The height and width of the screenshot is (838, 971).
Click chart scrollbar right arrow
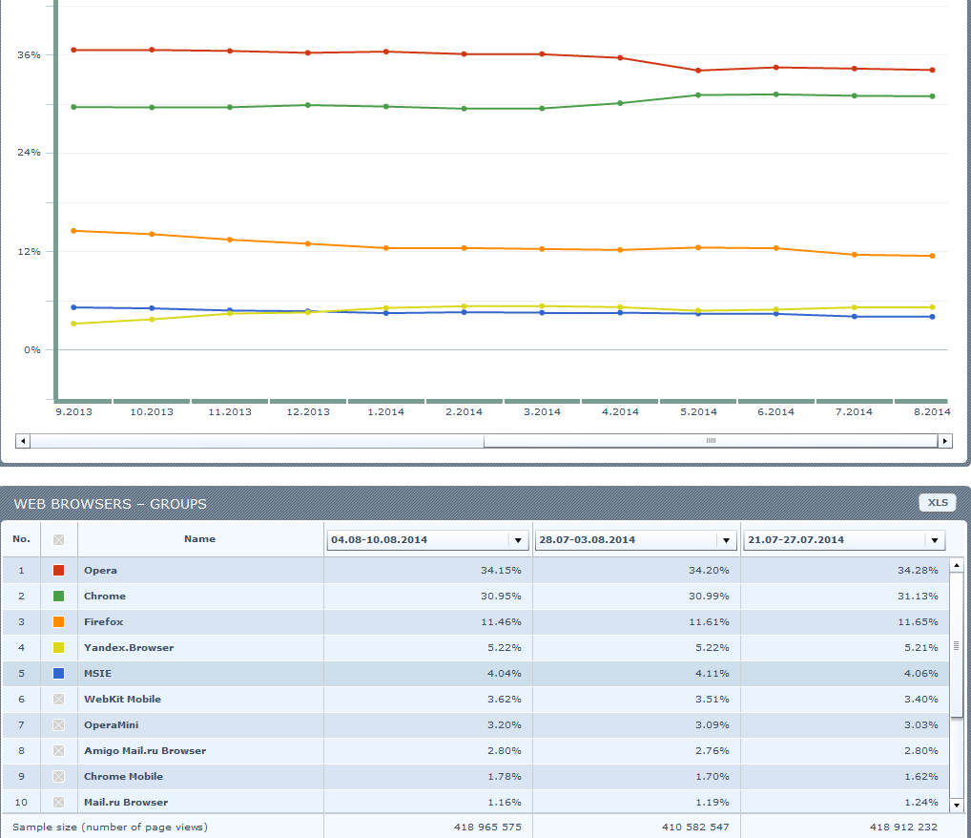pos(944,441)
